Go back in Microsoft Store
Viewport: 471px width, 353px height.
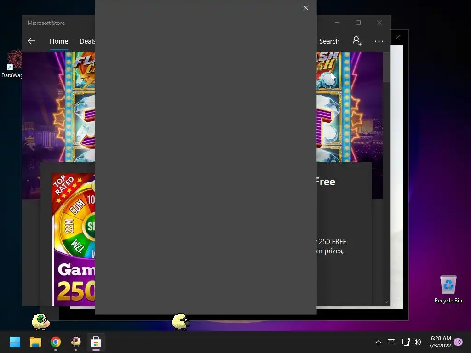31,41
